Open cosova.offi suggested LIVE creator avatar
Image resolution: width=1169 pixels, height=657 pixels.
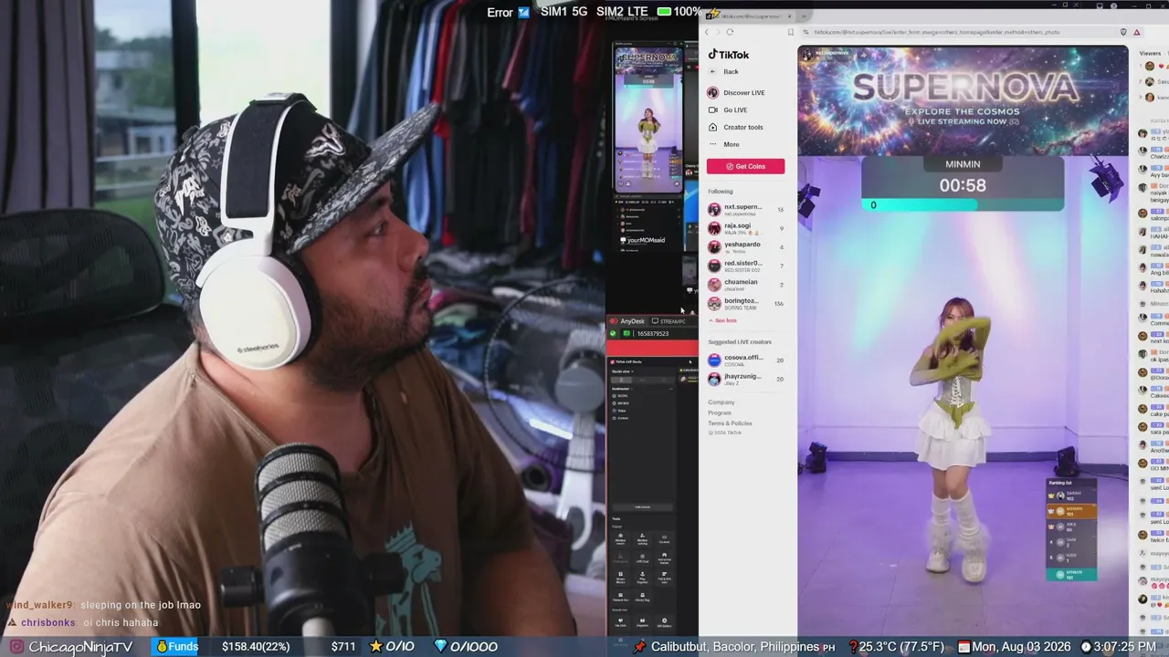click(x=714, y=360)
